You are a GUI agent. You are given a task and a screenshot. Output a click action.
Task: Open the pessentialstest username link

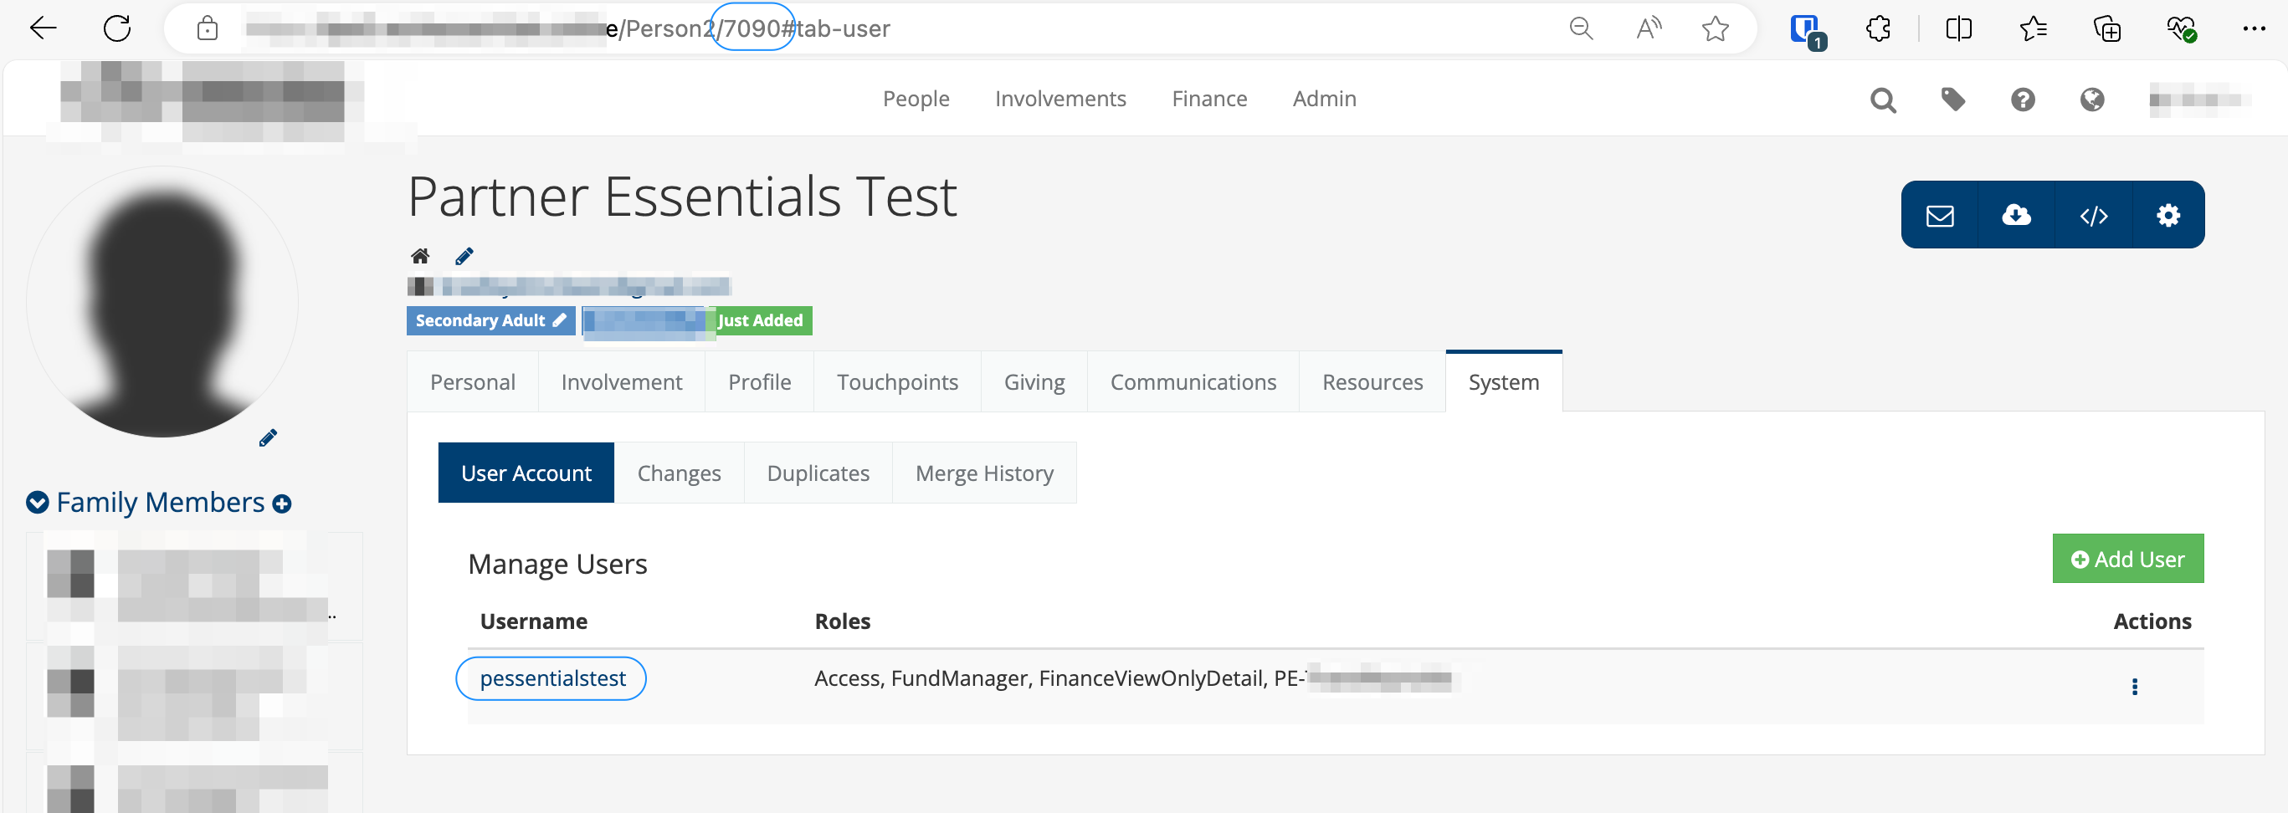[552, 679]
